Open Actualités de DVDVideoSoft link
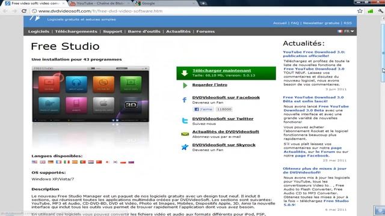 click(226, 132)
